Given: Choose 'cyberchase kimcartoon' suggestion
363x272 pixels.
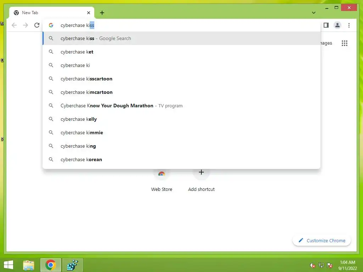Looking at the screenshot, I should click(182, 92).
